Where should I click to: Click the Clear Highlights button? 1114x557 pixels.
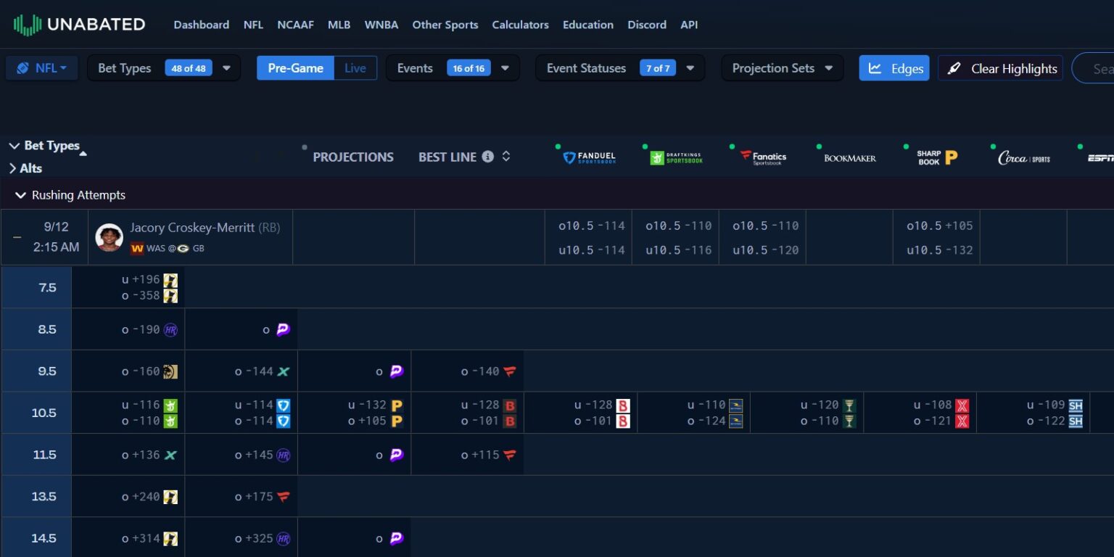point(1000,68)
